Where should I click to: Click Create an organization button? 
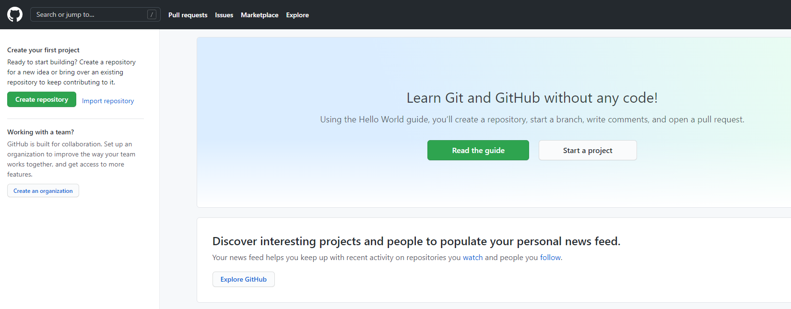43,190
